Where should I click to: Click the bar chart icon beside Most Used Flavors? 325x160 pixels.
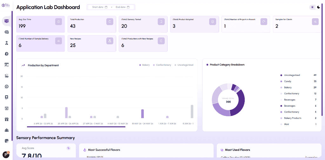pyautogui.click(x=222, y=150)
